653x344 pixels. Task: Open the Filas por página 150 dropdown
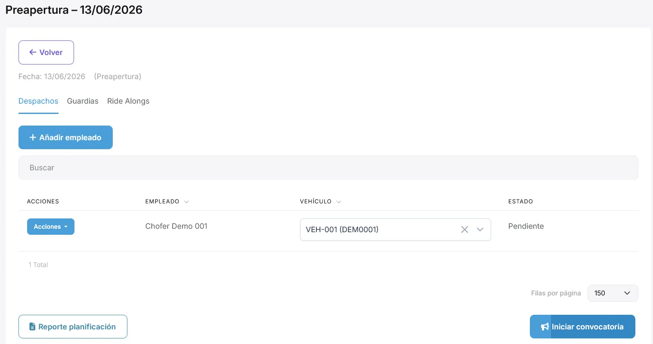coord(613,293)
